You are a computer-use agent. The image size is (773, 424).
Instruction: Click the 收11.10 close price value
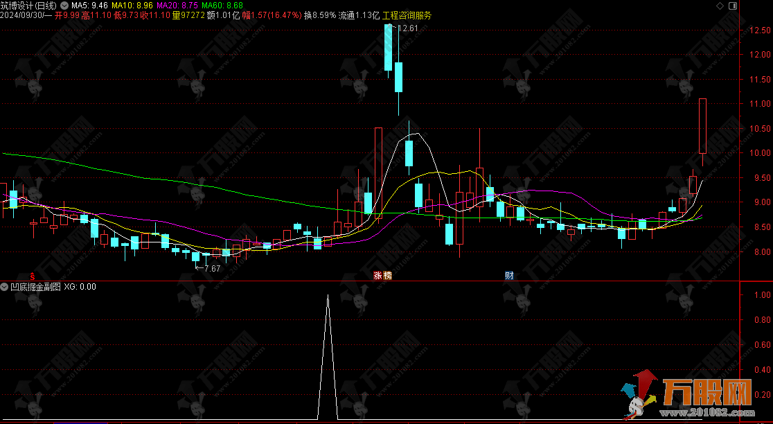154,15
